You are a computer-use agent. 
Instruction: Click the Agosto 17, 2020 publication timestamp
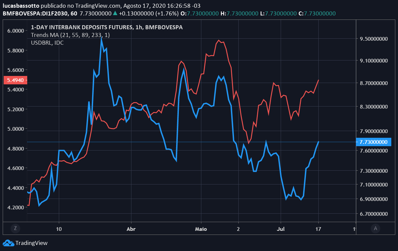(162, 6)
